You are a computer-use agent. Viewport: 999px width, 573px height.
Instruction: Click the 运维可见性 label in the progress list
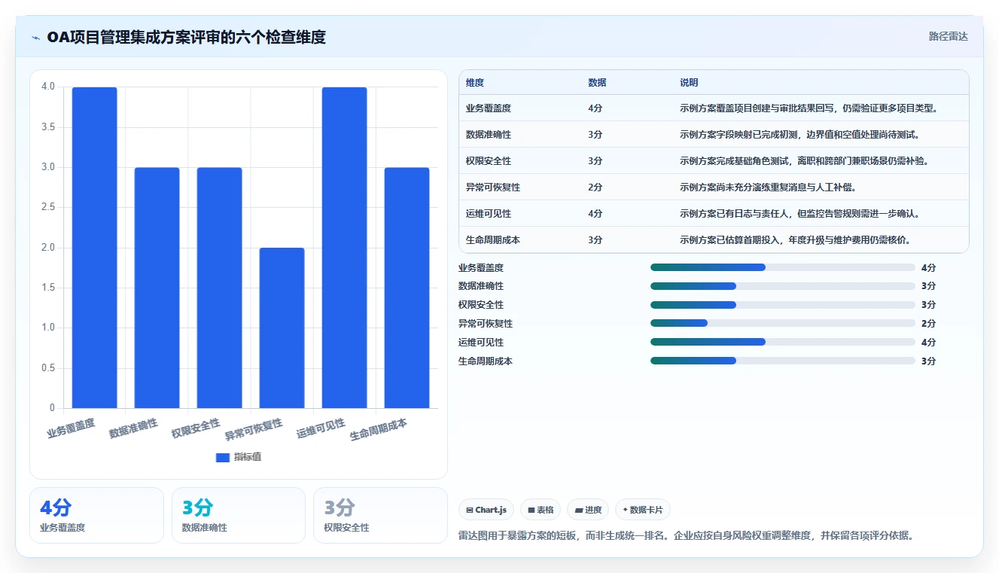(481, 343)
